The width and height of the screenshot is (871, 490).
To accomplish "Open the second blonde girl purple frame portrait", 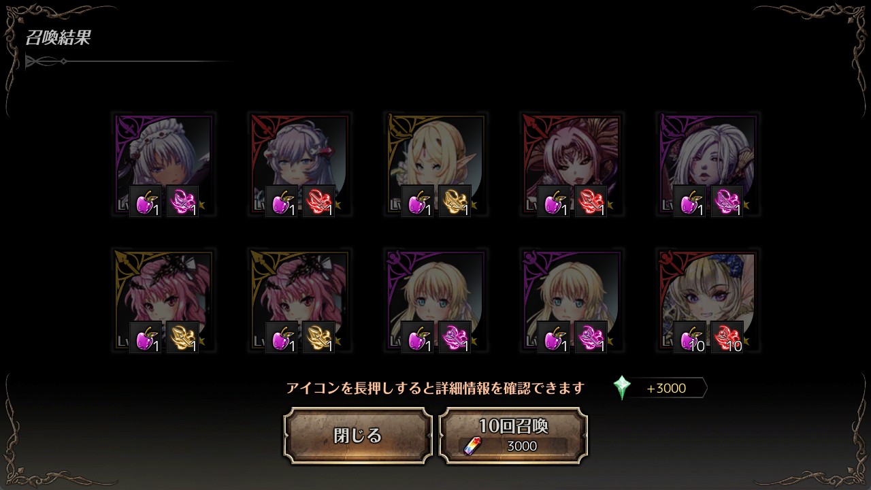I will pos(572,301).
